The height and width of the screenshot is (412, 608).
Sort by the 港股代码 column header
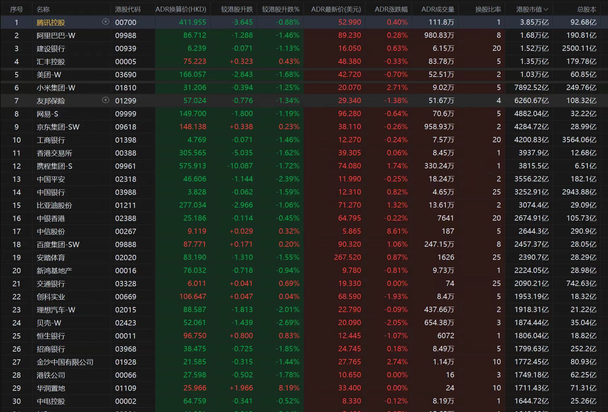(128, 10)
